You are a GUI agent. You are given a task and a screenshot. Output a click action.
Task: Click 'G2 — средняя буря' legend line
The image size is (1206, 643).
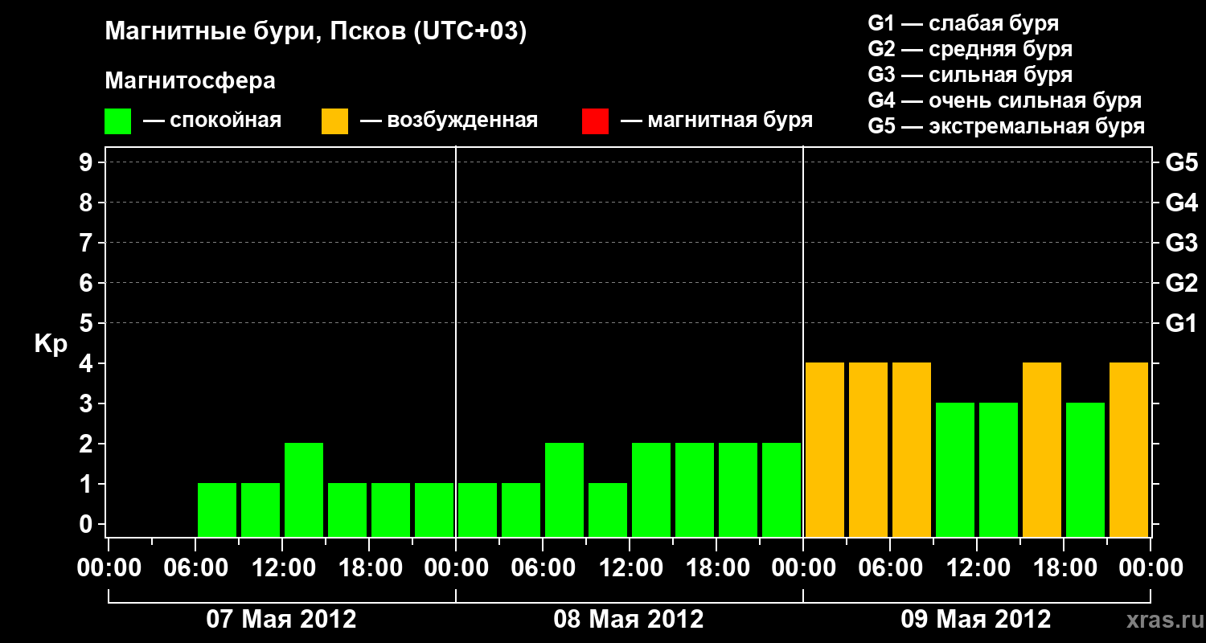[x=970, y=48]
